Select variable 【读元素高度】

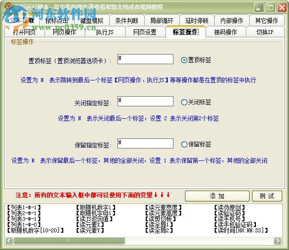coord(163,213)
